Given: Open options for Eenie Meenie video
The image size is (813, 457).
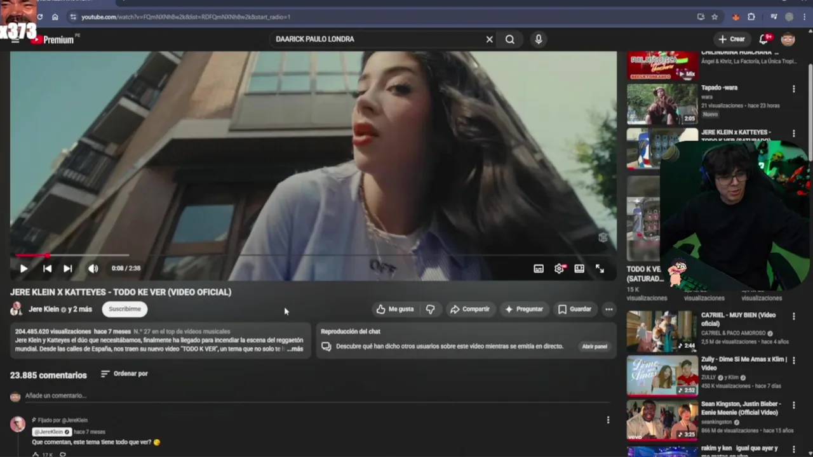Looking at the screenshot, I should click(793, 405).
